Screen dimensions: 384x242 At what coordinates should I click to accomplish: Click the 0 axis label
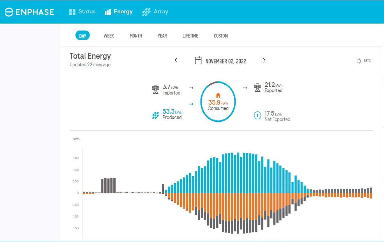[78, 193]
